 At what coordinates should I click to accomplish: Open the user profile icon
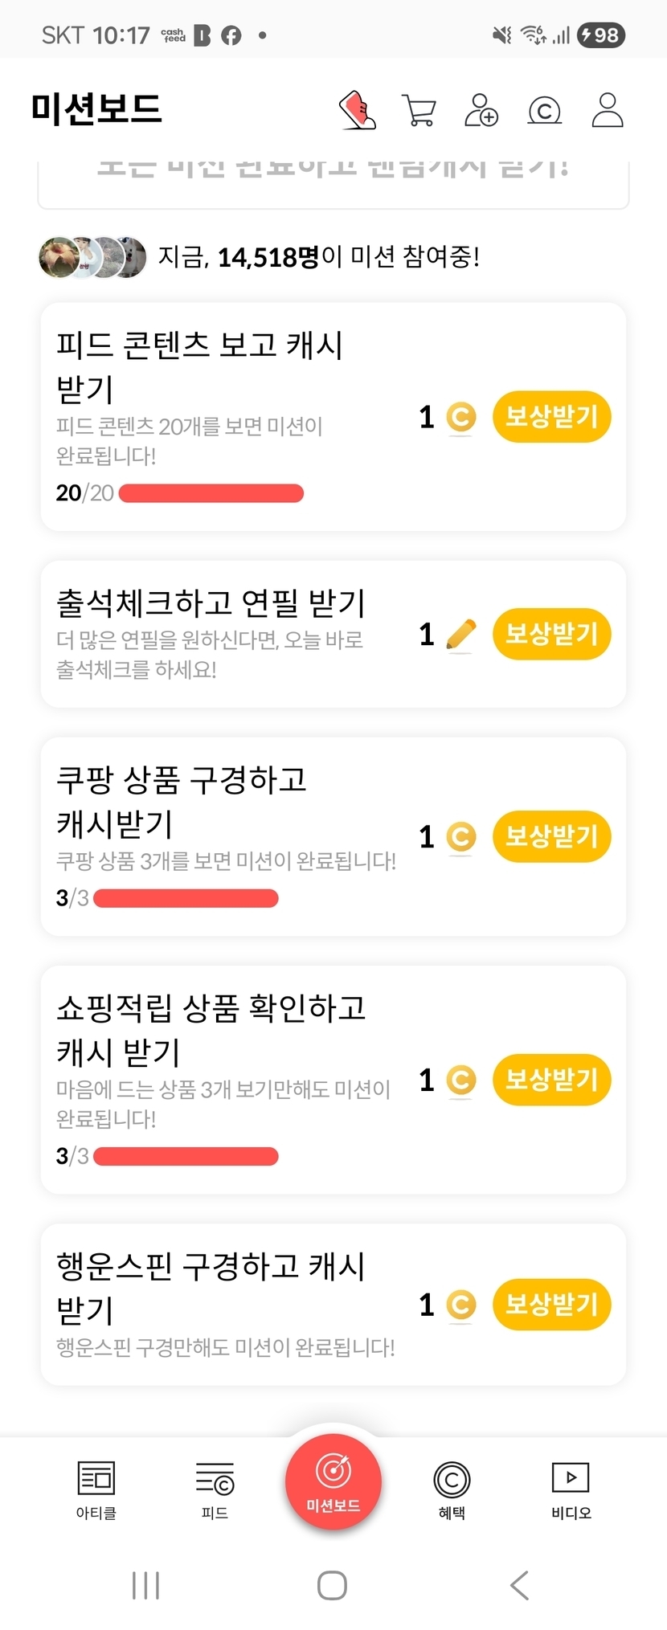click(x=608, y=110)
